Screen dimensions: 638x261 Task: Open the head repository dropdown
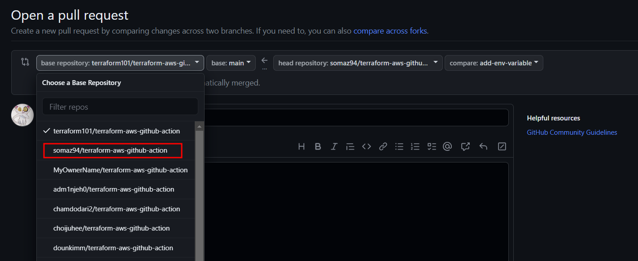[358, 63]
